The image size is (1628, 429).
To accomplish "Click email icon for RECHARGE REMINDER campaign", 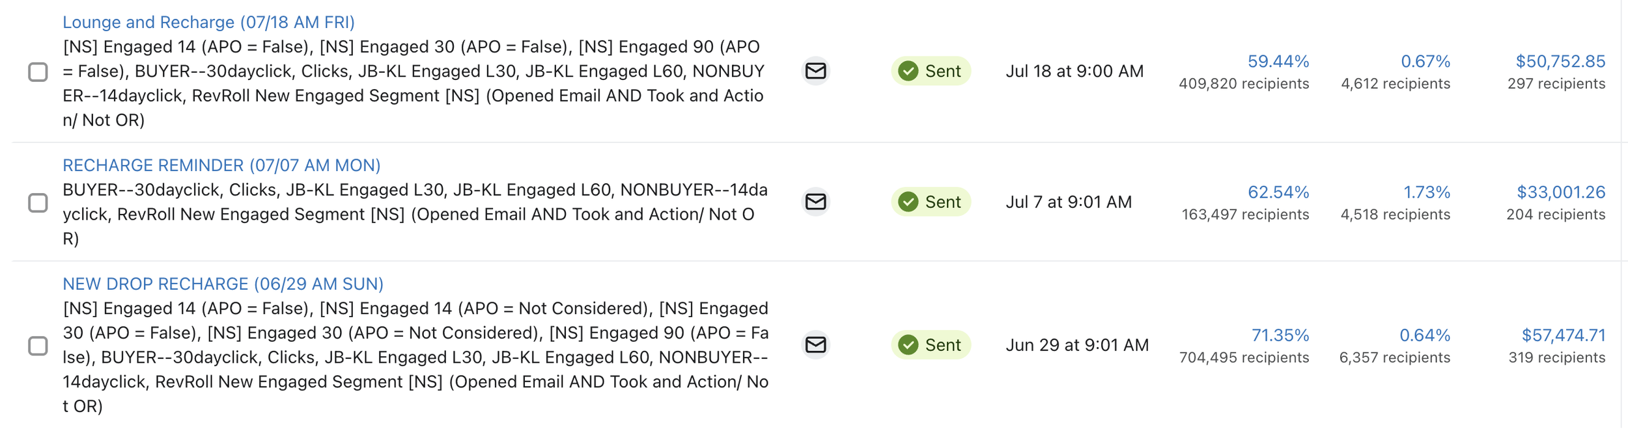I will coord(815,201).
